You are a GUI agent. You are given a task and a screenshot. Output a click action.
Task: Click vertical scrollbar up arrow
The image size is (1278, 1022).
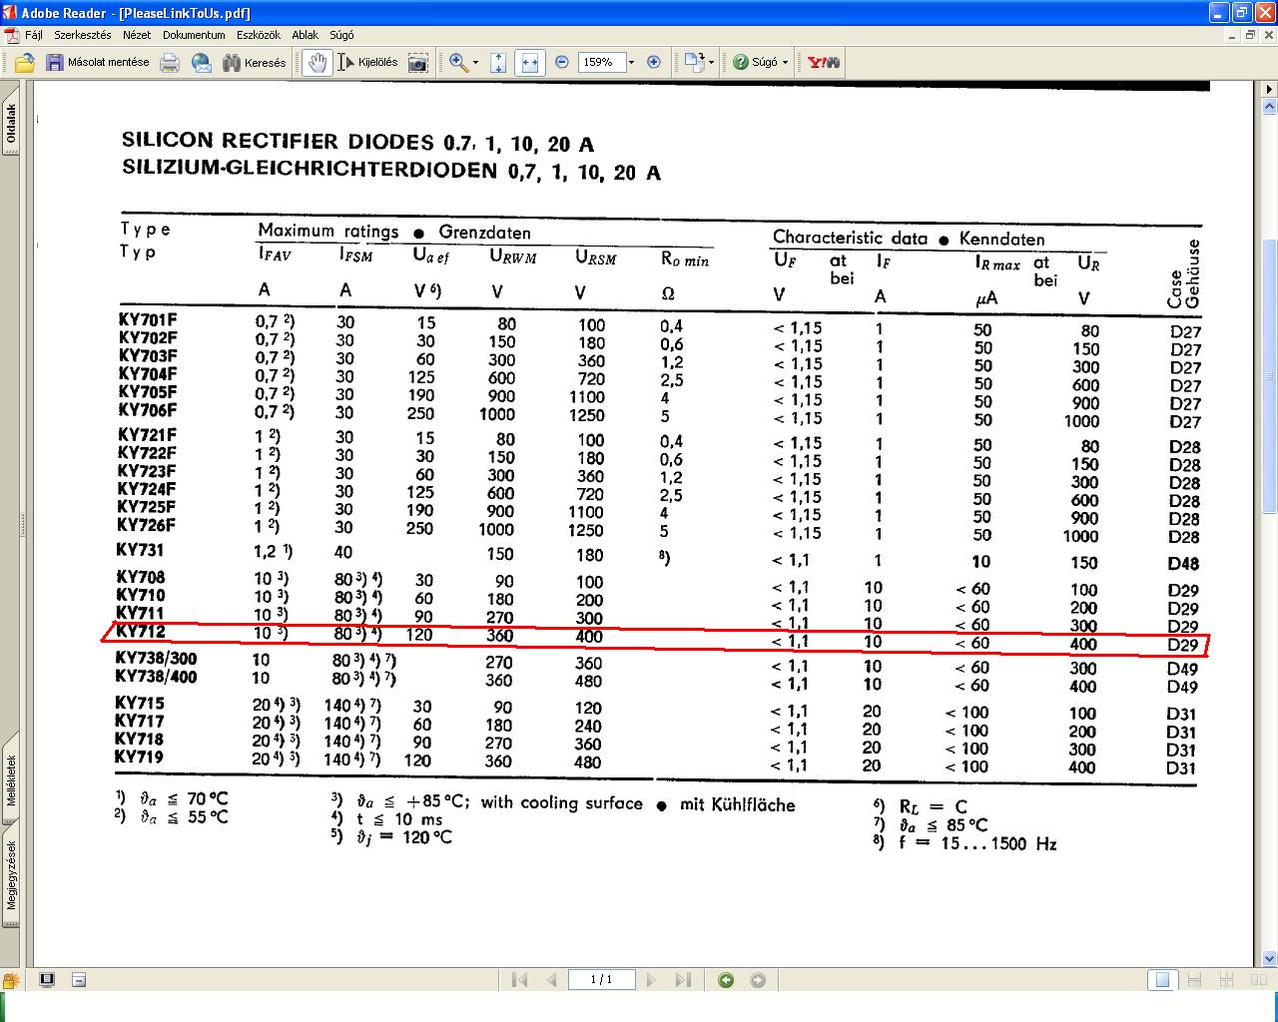[x=1269, y=108]
